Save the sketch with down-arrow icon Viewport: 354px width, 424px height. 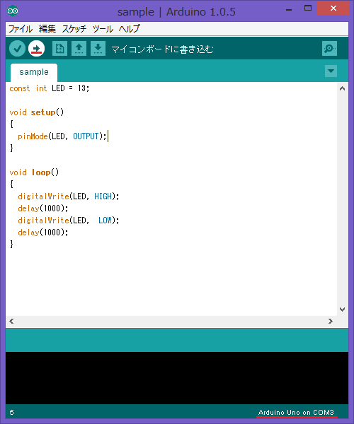(x=98, y=49)
